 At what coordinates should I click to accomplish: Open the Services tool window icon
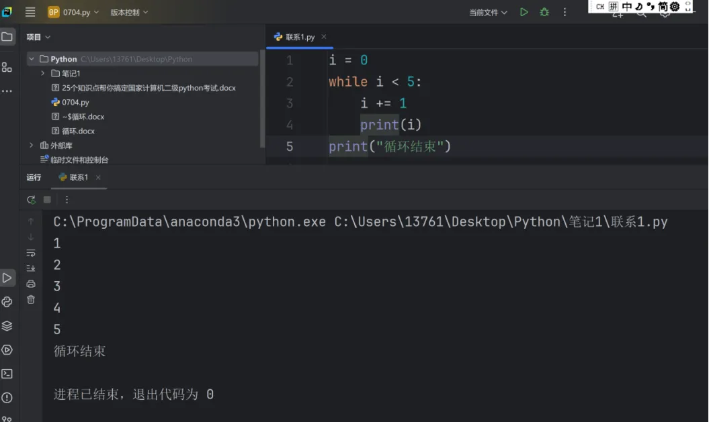point(7,350)
